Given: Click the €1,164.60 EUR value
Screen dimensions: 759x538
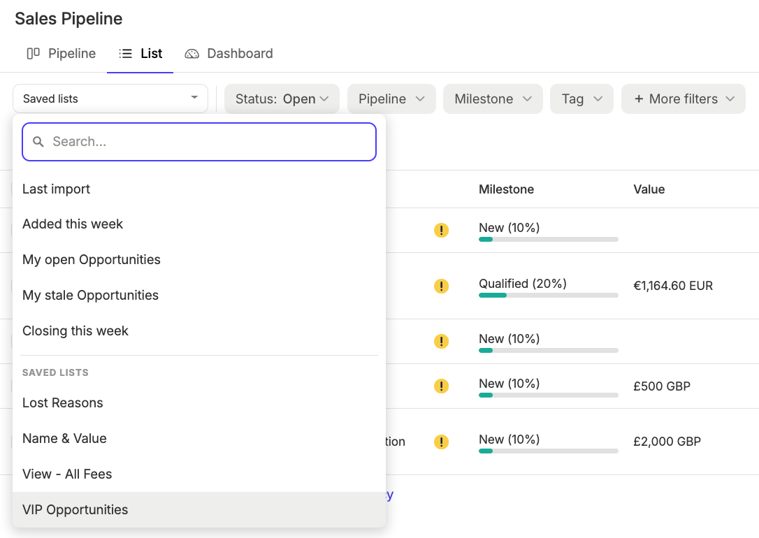Looking at the screenshot, I should [x=673, y=286].
